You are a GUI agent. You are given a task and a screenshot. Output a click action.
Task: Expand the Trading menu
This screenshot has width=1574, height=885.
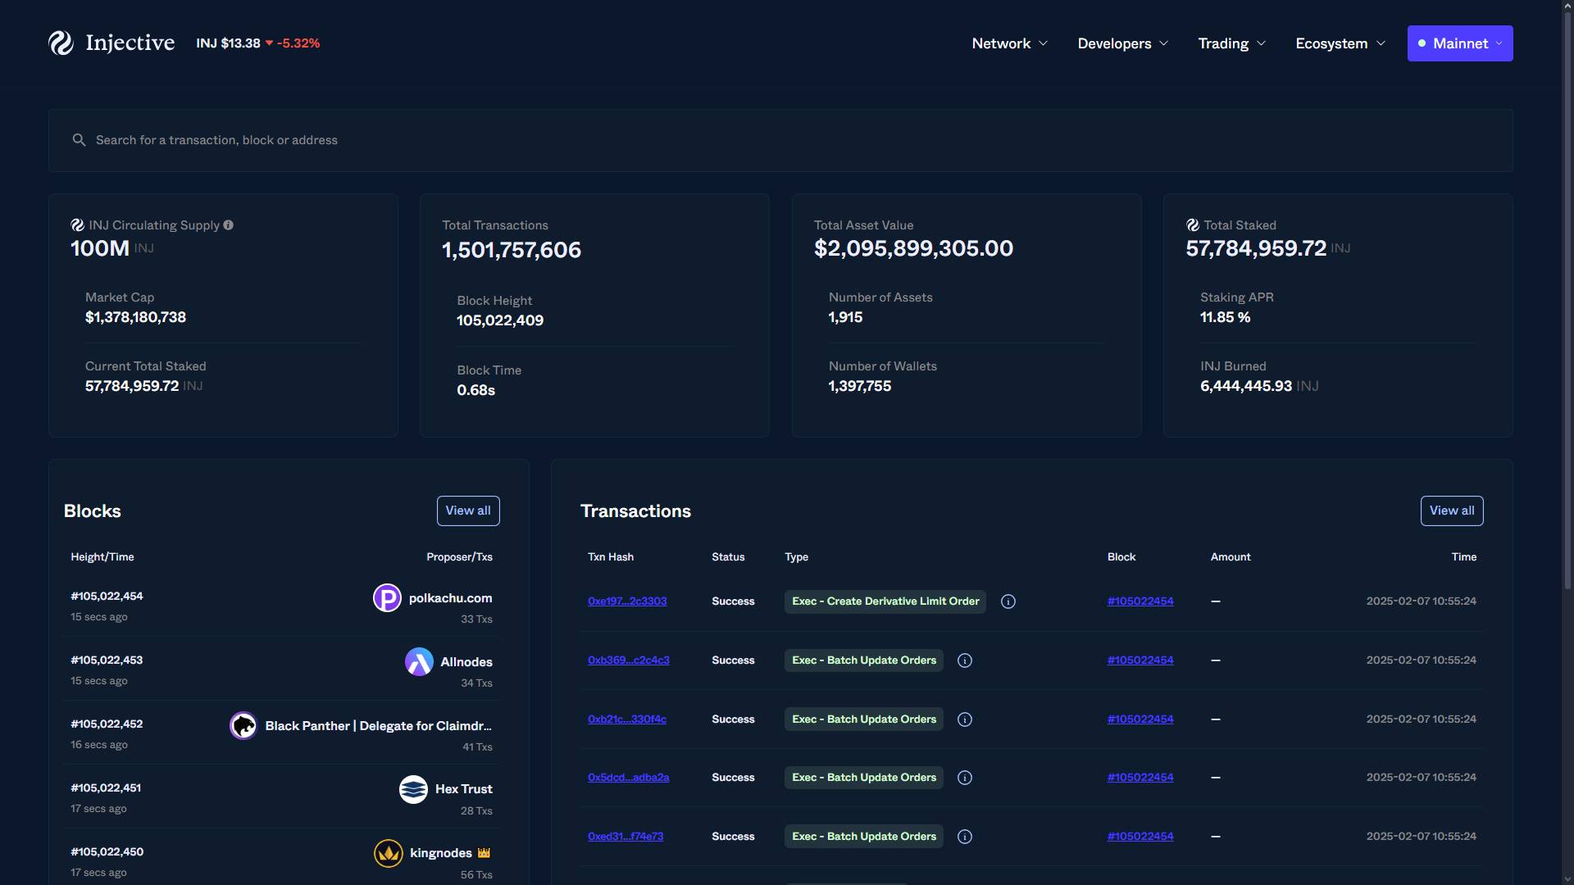click(1231, 43)
